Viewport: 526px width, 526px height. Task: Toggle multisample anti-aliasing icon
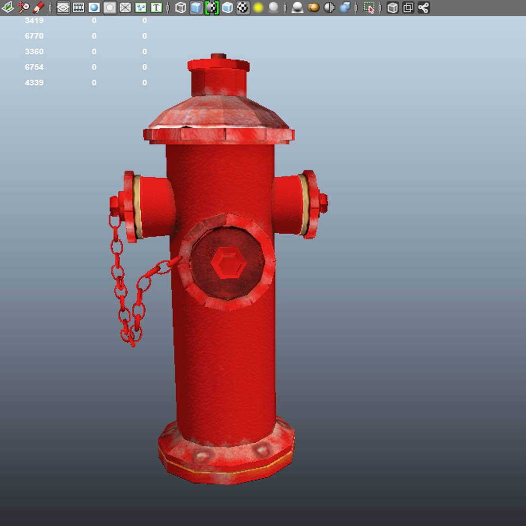coord(329,7)
